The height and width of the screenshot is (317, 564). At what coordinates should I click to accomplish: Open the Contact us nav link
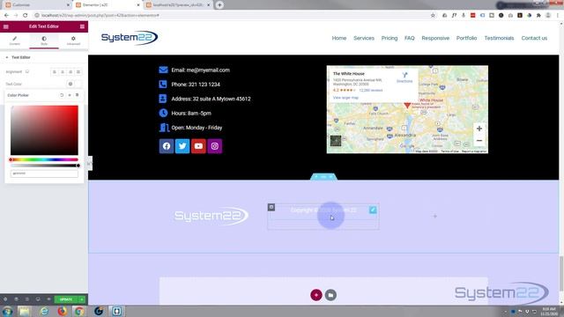tap(534, 38)
